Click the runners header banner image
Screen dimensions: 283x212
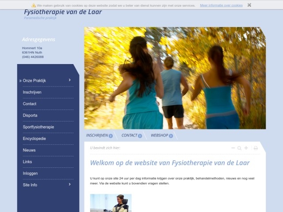[x=175, y=78]
